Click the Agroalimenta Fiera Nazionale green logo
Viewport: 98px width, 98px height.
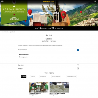coord(14,12)
